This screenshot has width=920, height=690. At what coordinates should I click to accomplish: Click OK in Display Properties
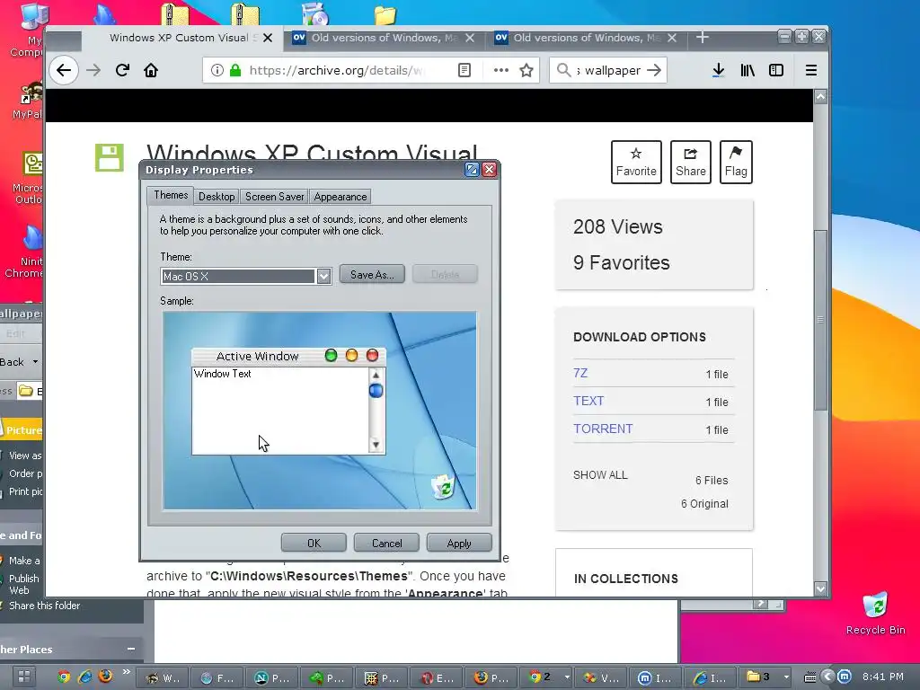pos(314,543)
